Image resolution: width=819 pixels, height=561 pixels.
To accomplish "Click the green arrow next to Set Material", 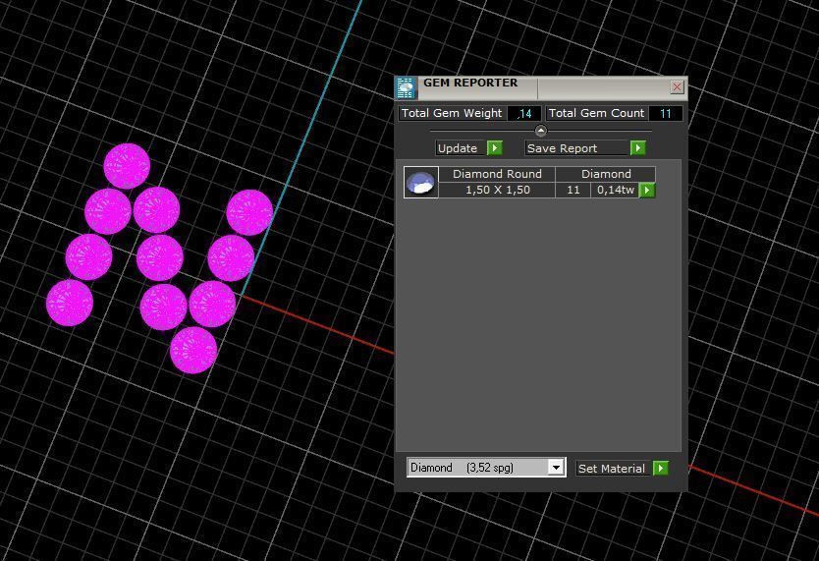I will pos(661,468).
